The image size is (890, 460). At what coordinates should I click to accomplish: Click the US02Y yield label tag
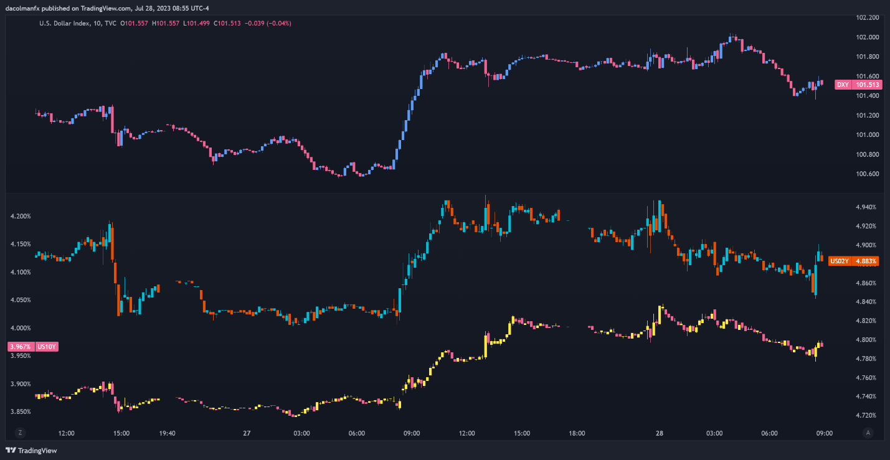tap(840, 261)
